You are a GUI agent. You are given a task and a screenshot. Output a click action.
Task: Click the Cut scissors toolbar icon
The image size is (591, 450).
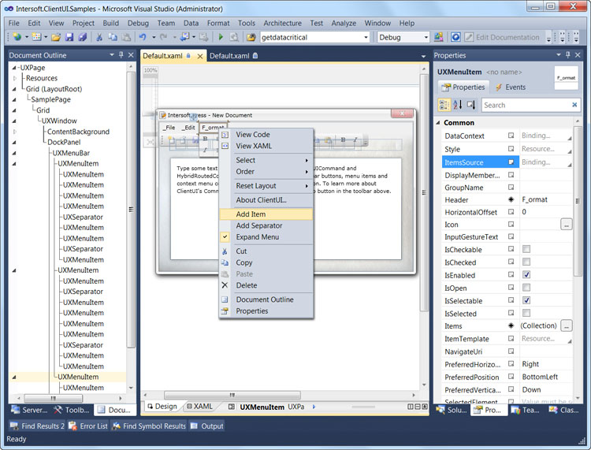coord(99,37)
